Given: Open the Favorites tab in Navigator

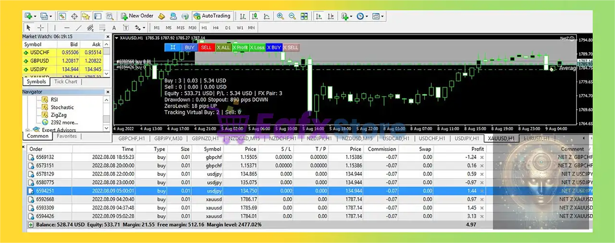Looking at the screenshot, I should (x=67, y=136).
